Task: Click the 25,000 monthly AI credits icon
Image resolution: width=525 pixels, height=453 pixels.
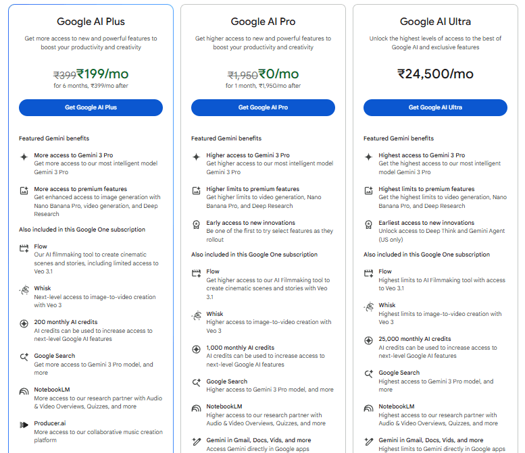Action: coord(369,341)
